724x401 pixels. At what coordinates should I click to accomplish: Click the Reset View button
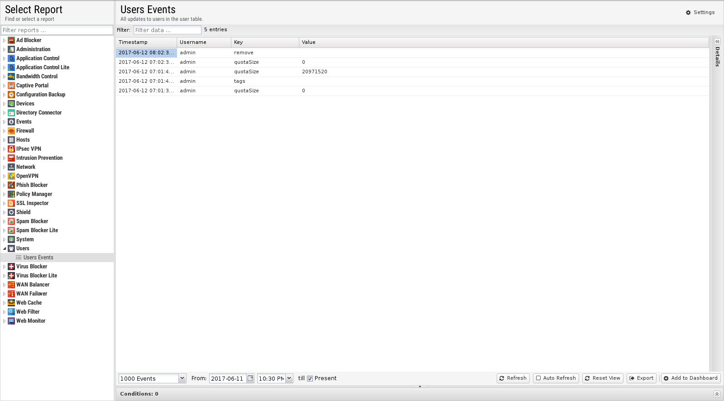click(602, 378)
